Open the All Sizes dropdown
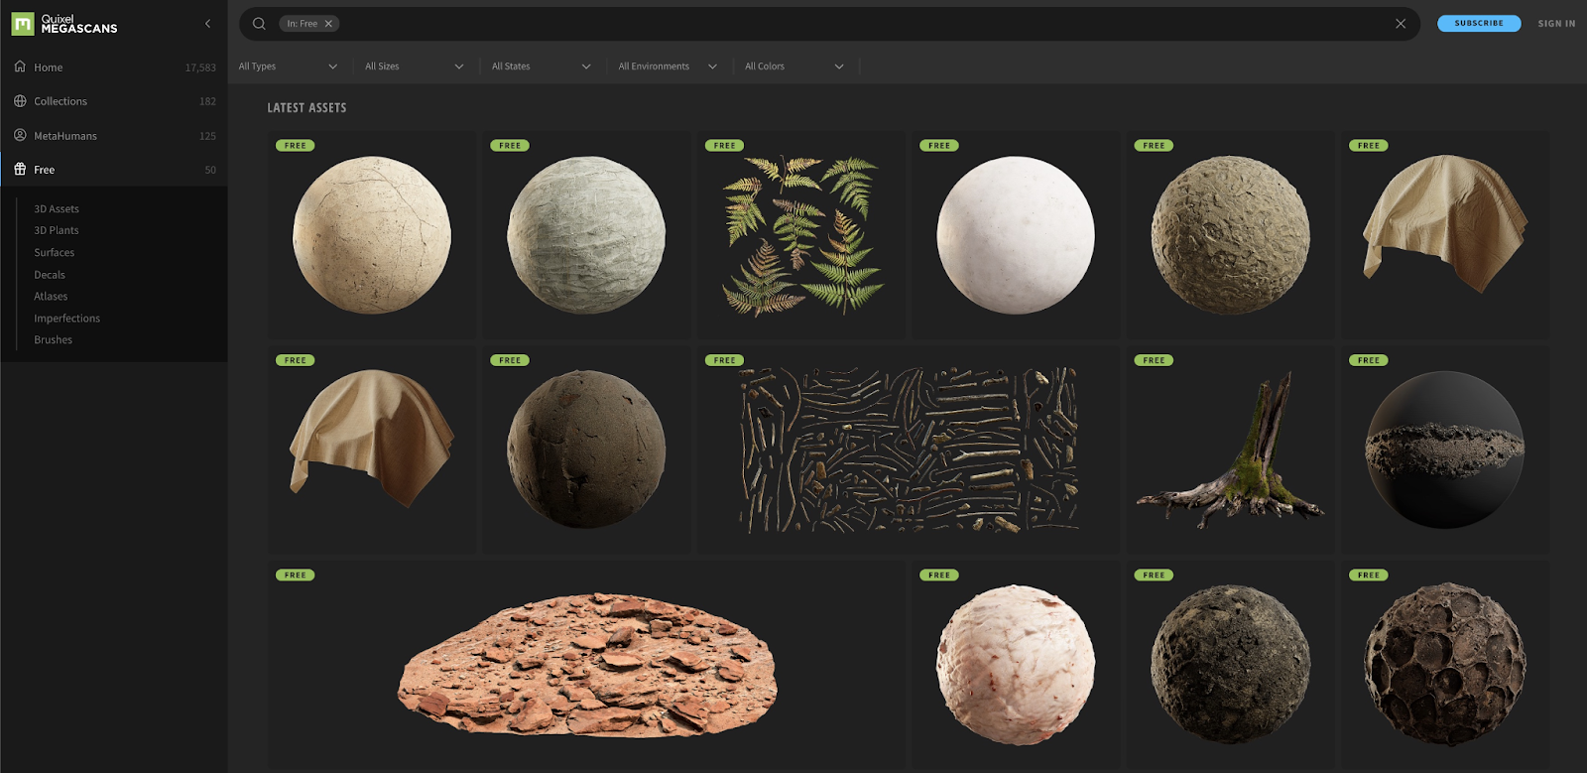This screenshot has width=1587, height=773. pos(415,66)
